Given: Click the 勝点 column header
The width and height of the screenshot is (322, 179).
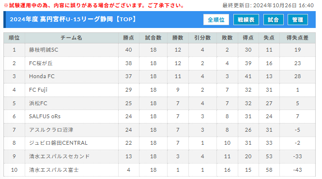Looking at the screenshot, I should (x=128, y=38).
